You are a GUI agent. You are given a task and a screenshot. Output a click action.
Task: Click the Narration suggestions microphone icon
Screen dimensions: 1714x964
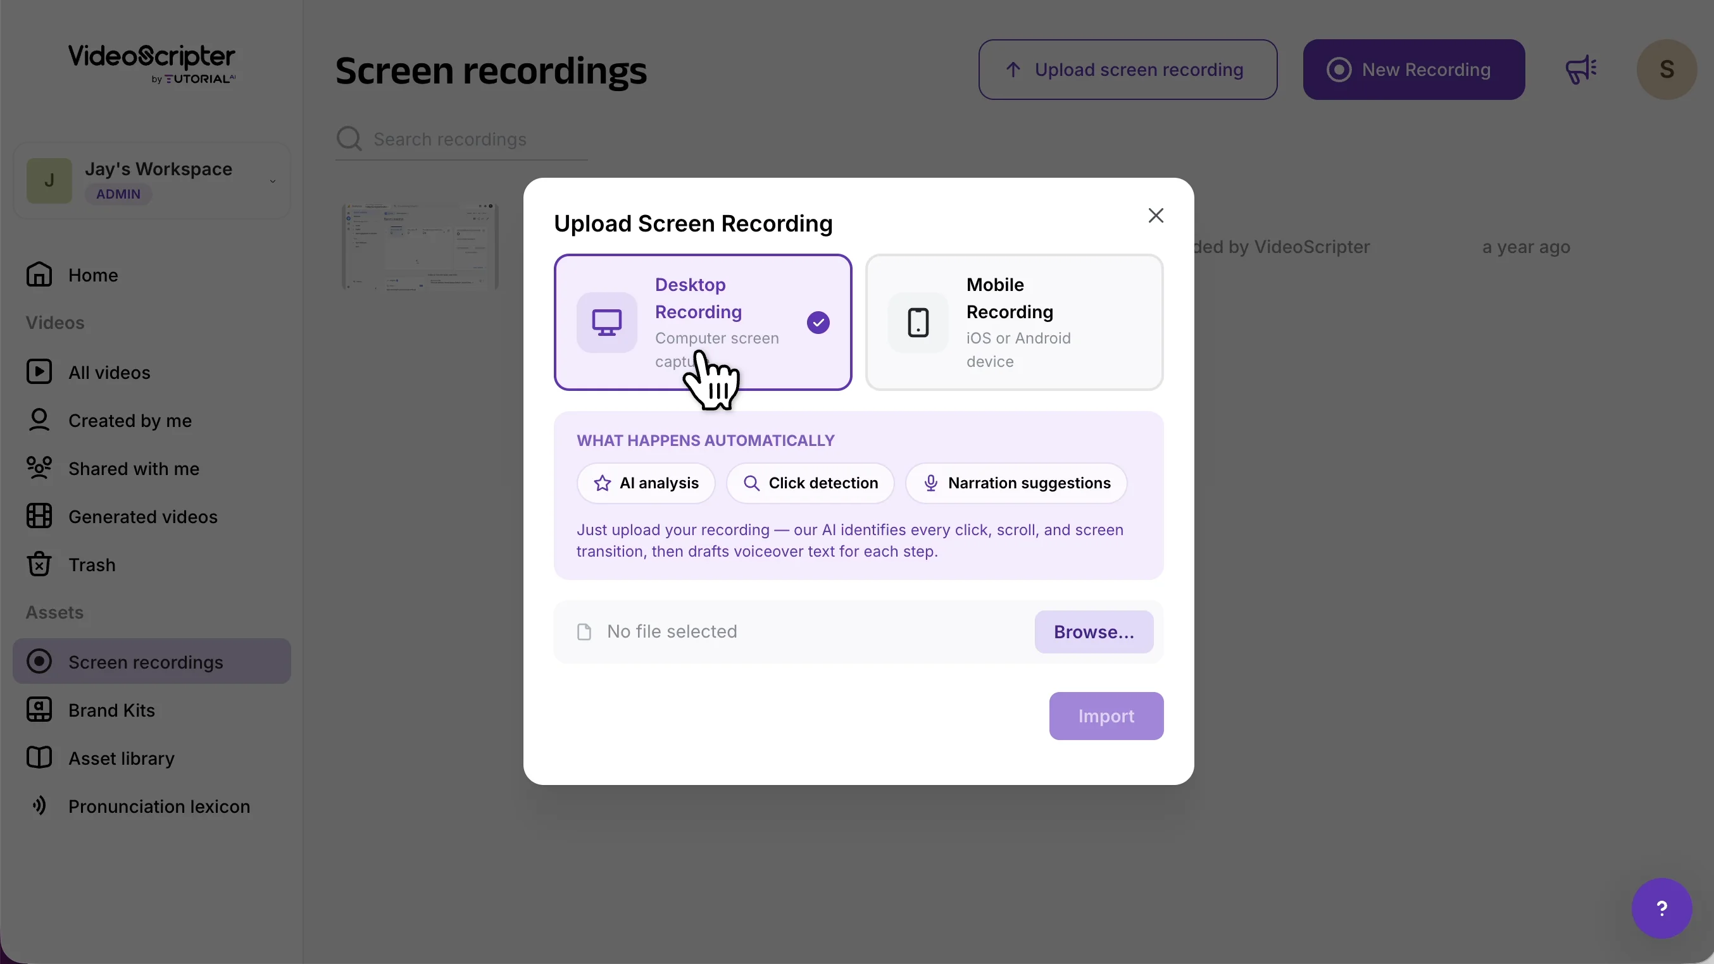pyautogui.click(x=931, y=483)
